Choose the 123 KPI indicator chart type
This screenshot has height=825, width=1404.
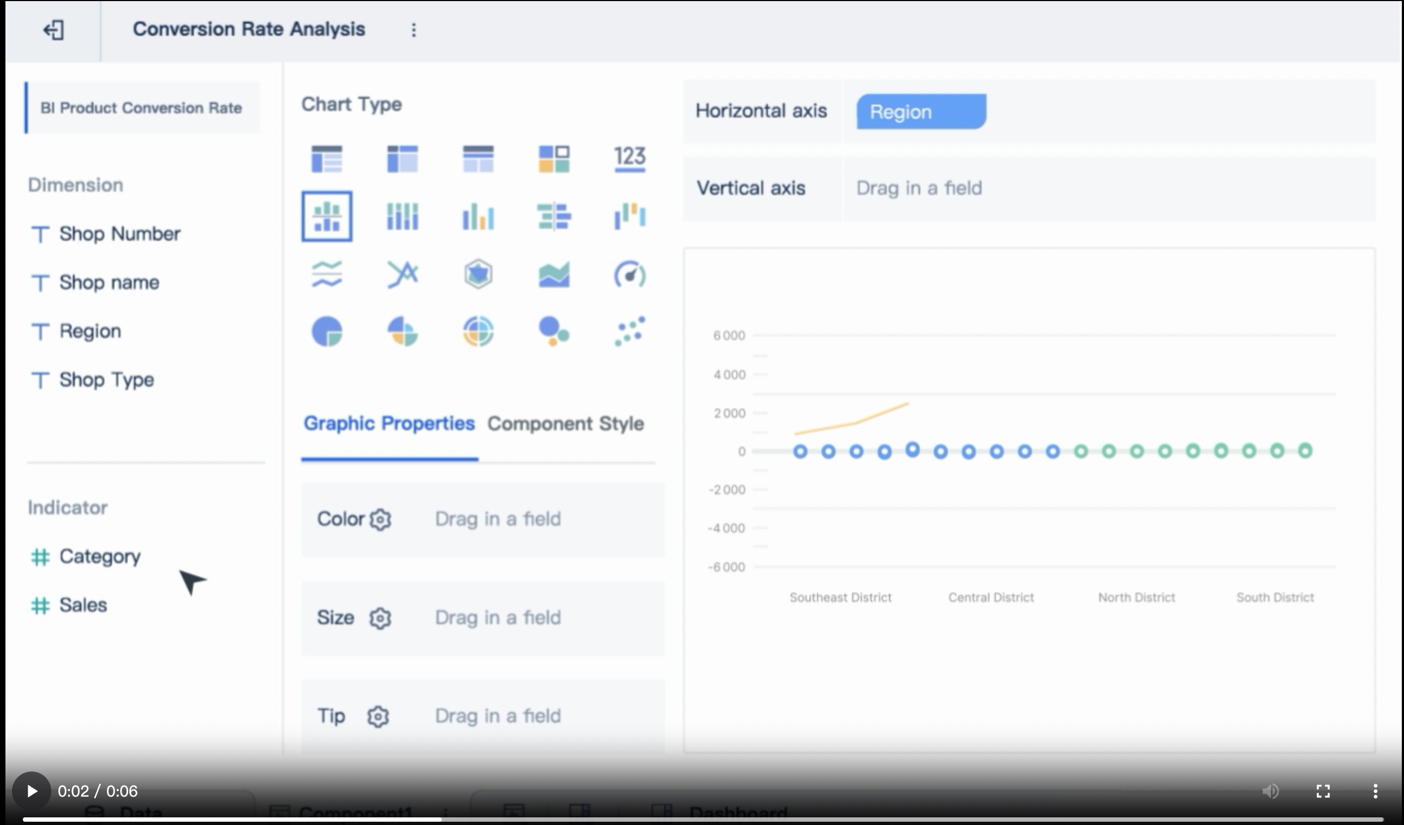[629, 159]
